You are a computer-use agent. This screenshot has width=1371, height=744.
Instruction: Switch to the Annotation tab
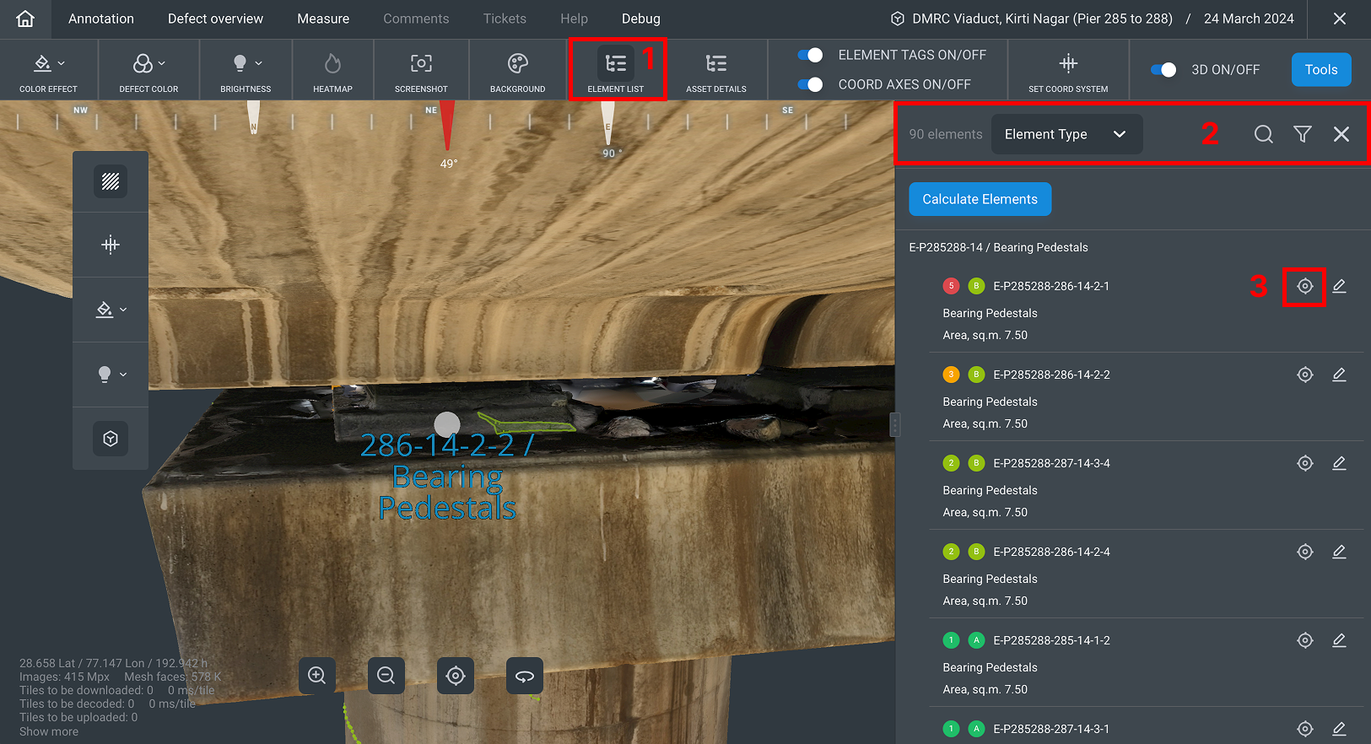coord(101,19)
